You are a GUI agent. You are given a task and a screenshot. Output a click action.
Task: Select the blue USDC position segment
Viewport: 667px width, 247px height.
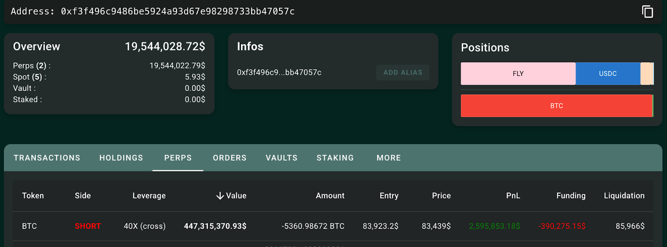[x=607, y=73]
